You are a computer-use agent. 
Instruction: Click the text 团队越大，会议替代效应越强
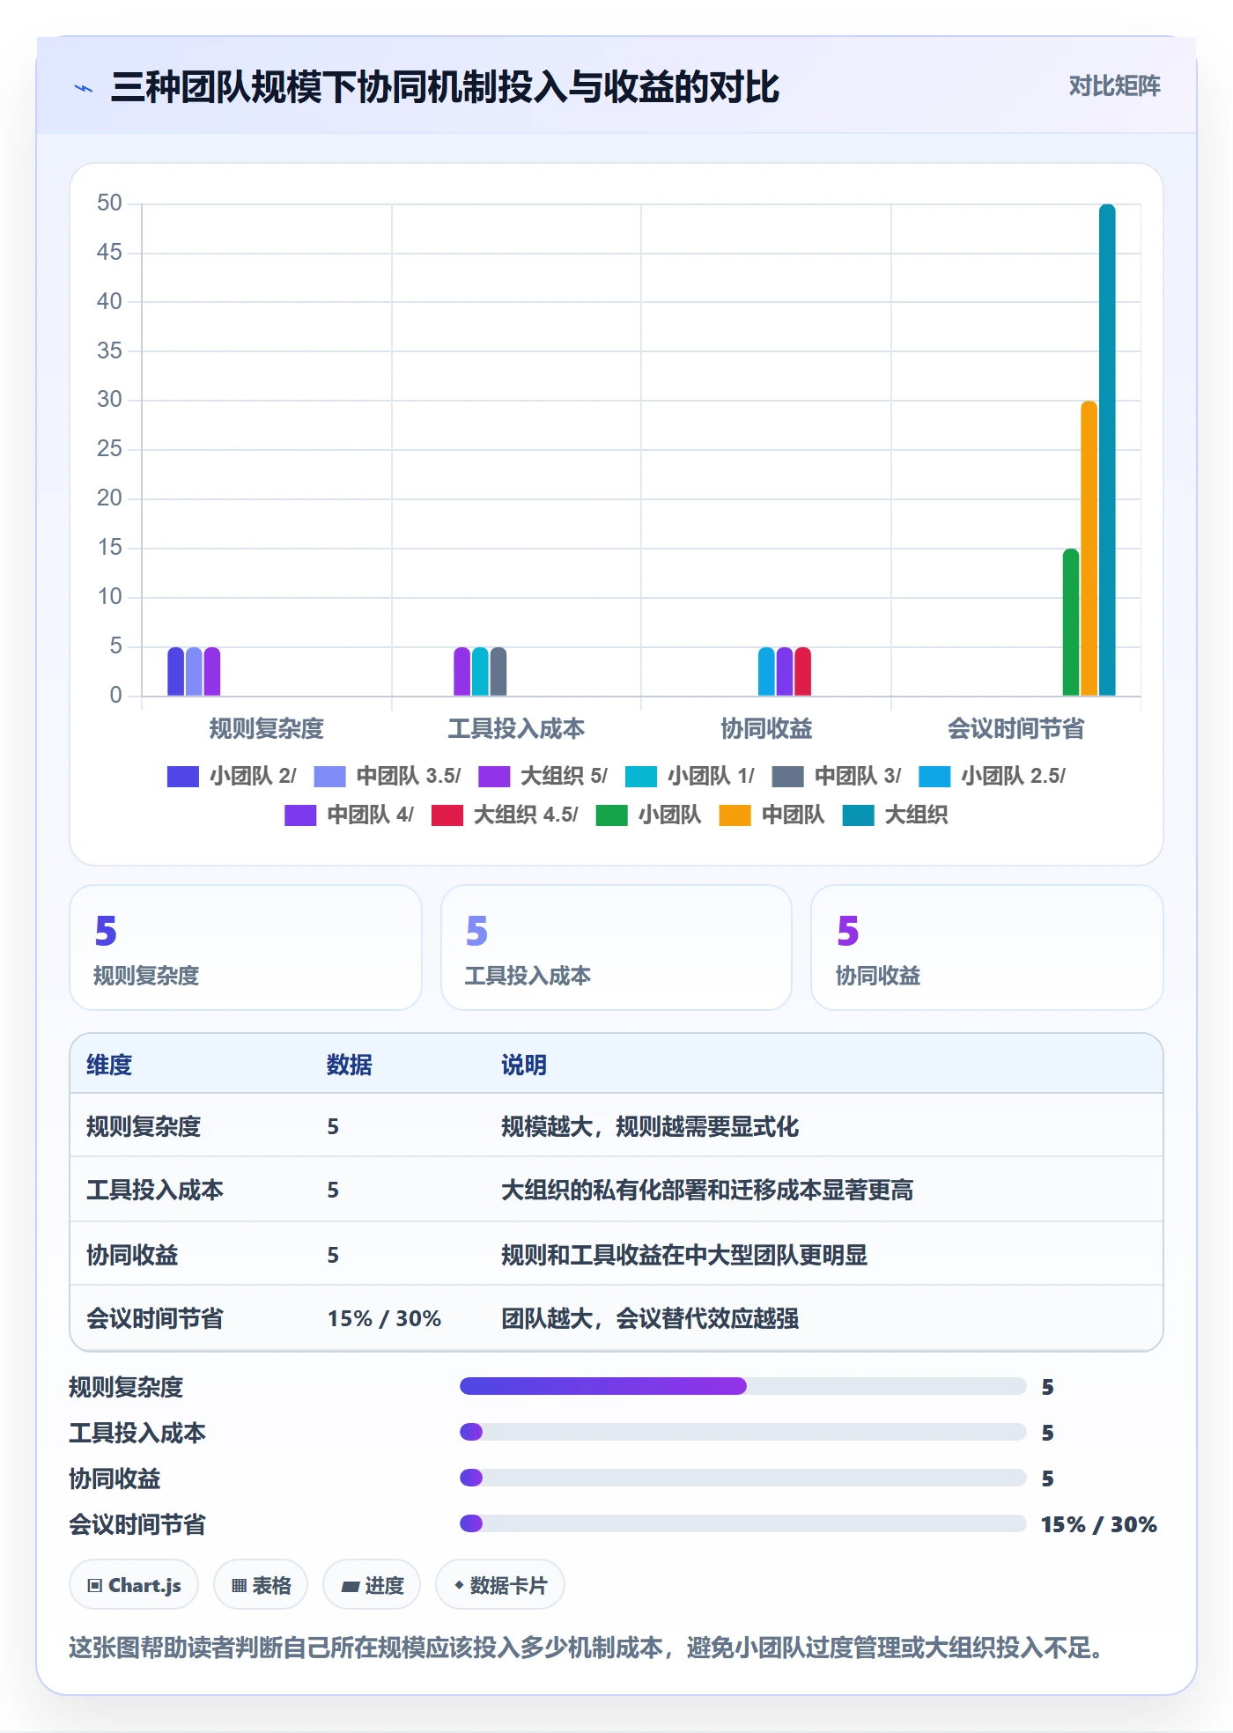click(x=650, y=1318)
